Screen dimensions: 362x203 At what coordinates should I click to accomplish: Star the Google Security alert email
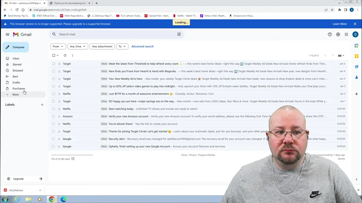(x=59, y=139)
